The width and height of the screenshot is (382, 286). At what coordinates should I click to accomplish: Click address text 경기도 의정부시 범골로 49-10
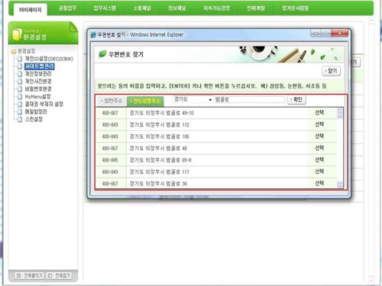tap(161, 113)
